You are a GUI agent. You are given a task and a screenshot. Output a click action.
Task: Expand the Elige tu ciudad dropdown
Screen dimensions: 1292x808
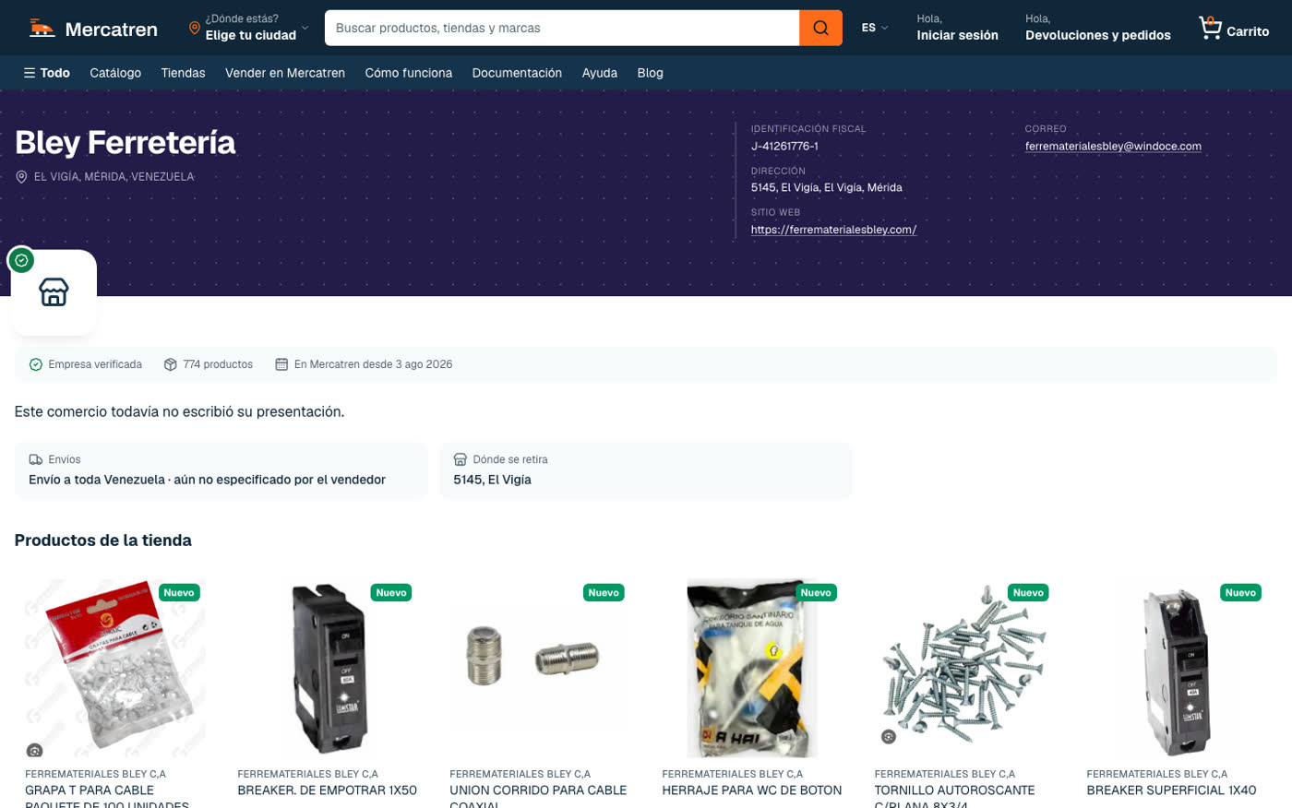[249, 28]
